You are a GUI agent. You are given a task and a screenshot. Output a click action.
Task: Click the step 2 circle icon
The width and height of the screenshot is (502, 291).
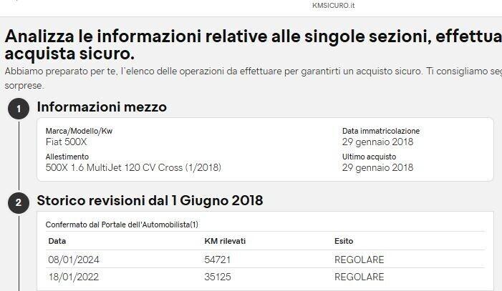click(19, 203)
